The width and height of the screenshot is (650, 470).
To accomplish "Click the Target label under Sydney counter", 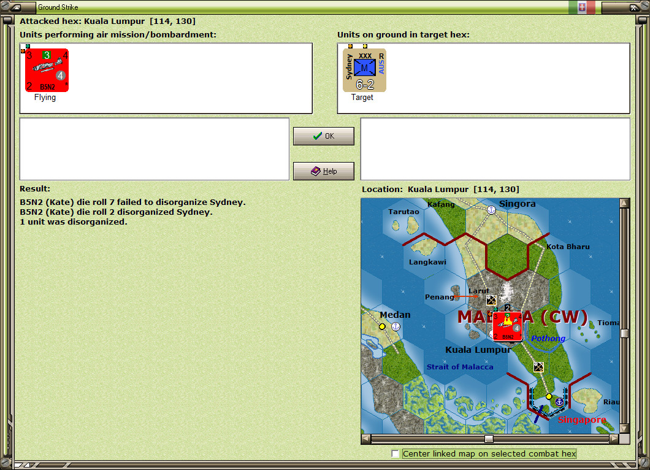I will 362,98.
